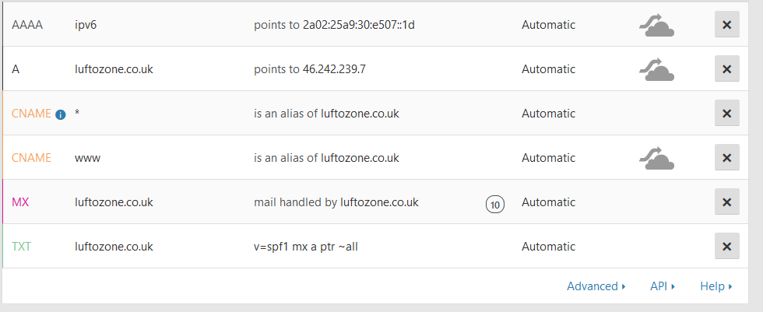
Task: Click the www record name
Action: (x=87, y=158)
